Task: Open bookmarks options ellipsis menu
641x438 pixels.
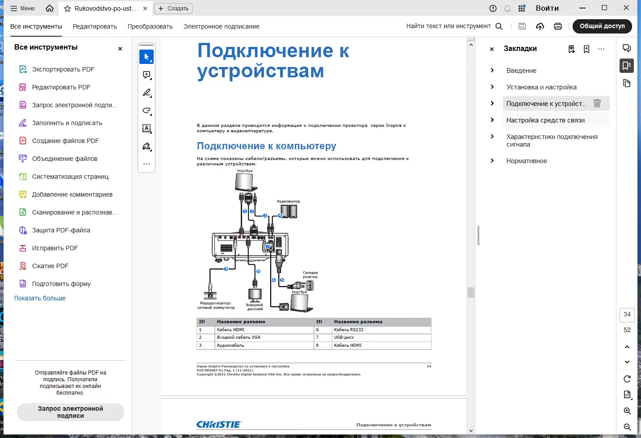Action: pos(601,49)
